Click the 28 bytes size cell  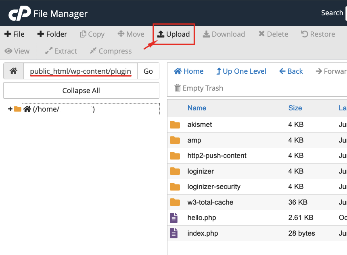(302, 233)
